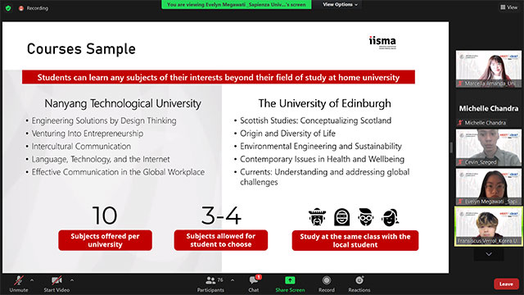Viewport: 524px width, 295px height.
Task: Click the large '3-4' figure on slide
Action: pos(221,216)
